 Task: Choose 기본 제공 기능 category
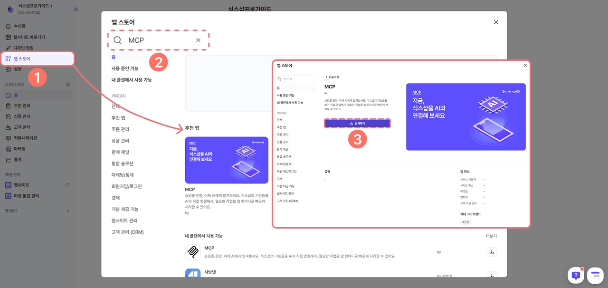[125, 209]
